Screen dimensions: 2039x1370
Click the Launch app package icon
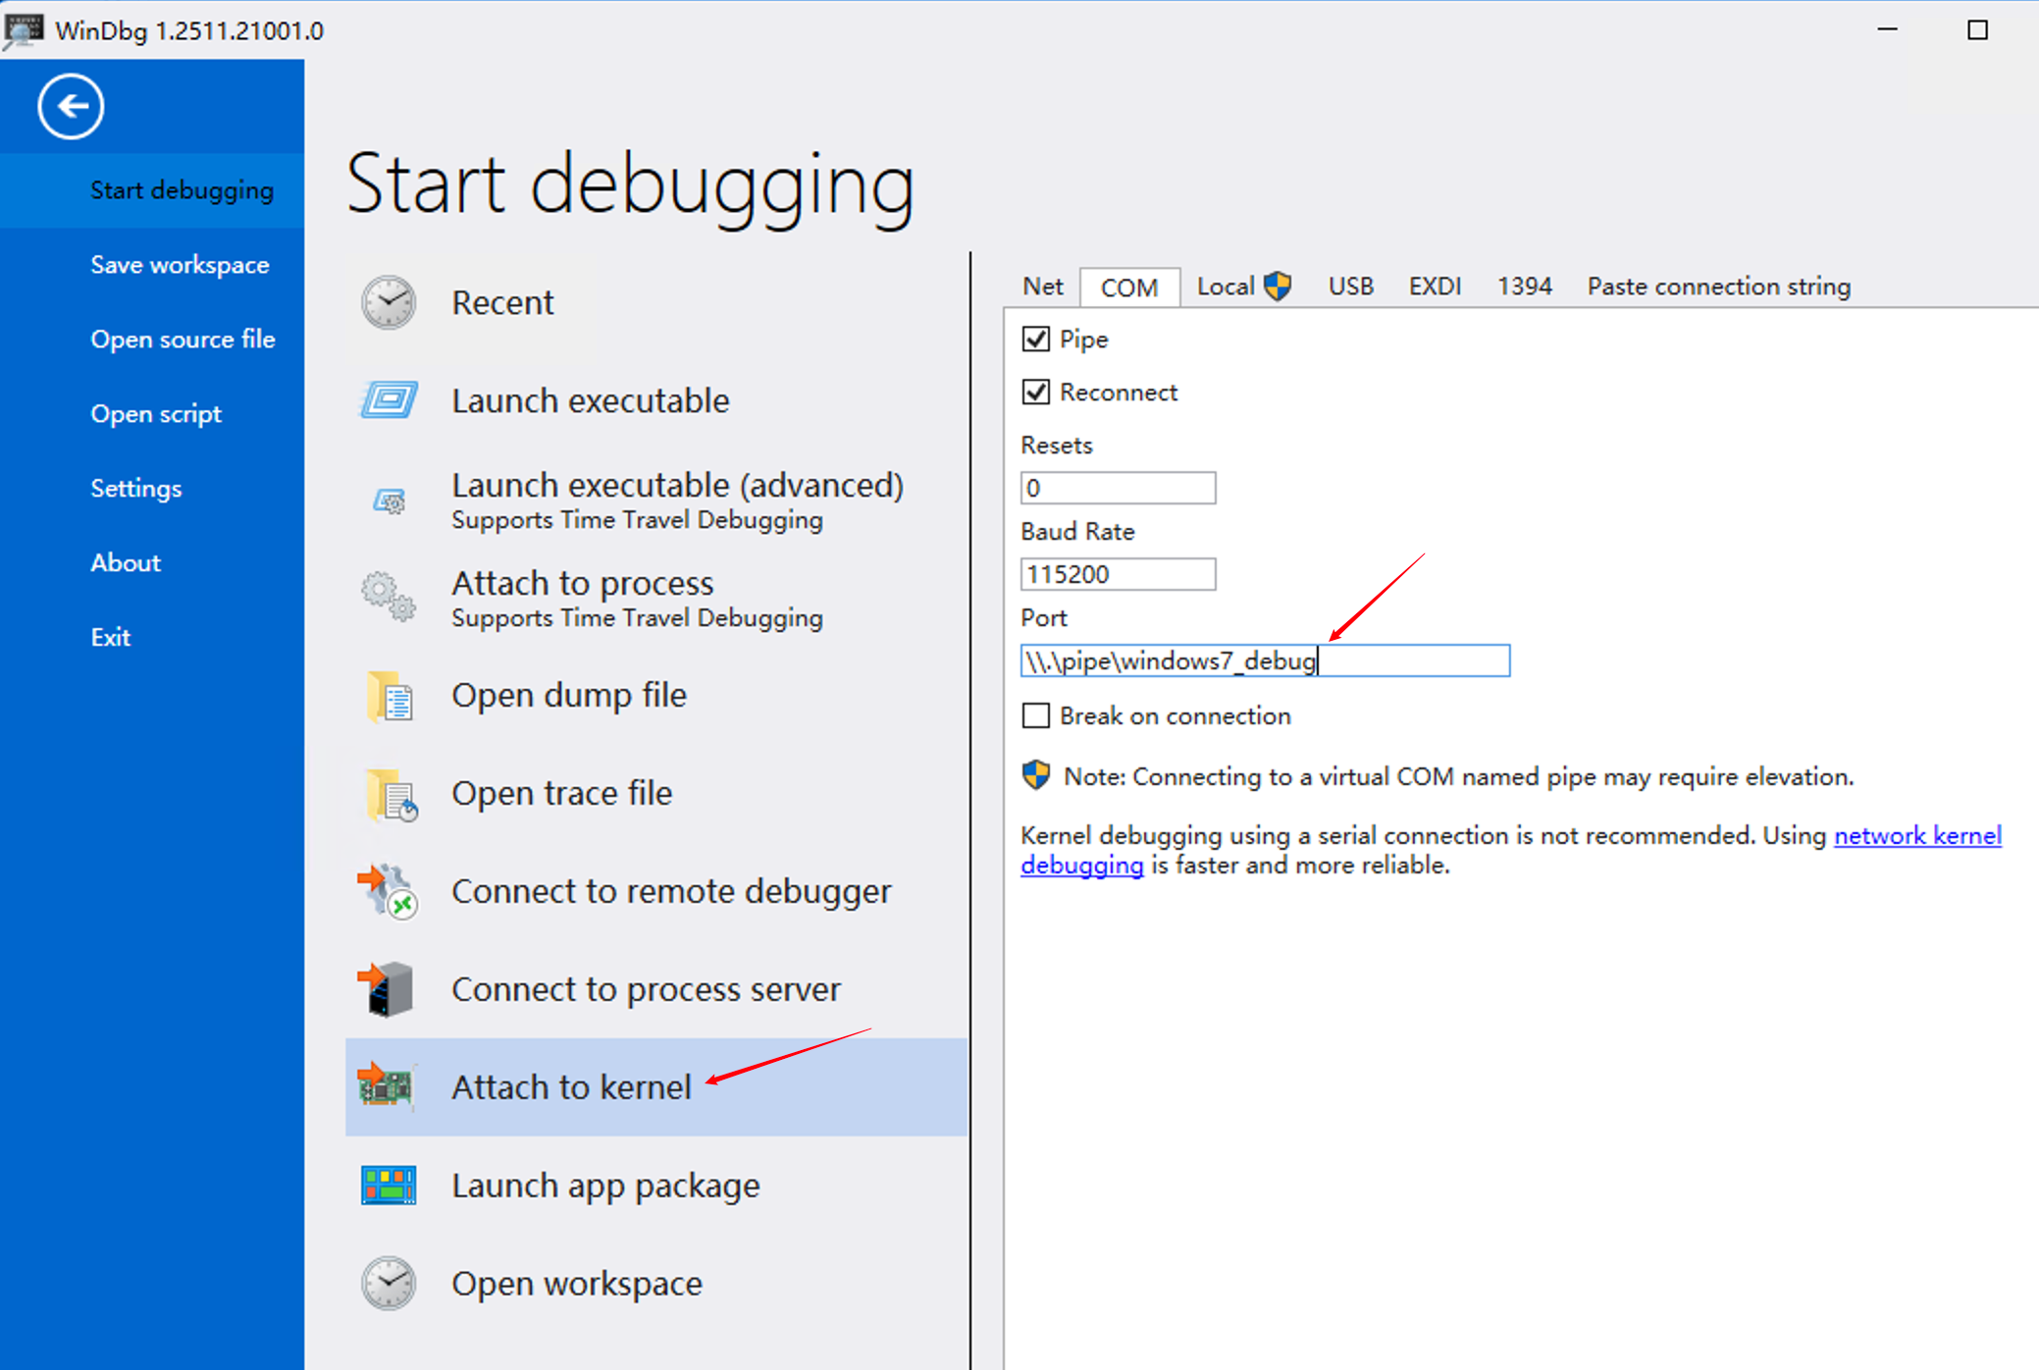[389, 1186]
